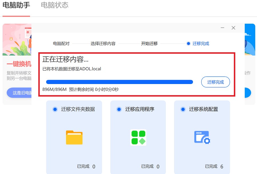This screenshot has height=174, width=257.
Task: Go to the 选择迁移内容 step
Action: [103, 43]
